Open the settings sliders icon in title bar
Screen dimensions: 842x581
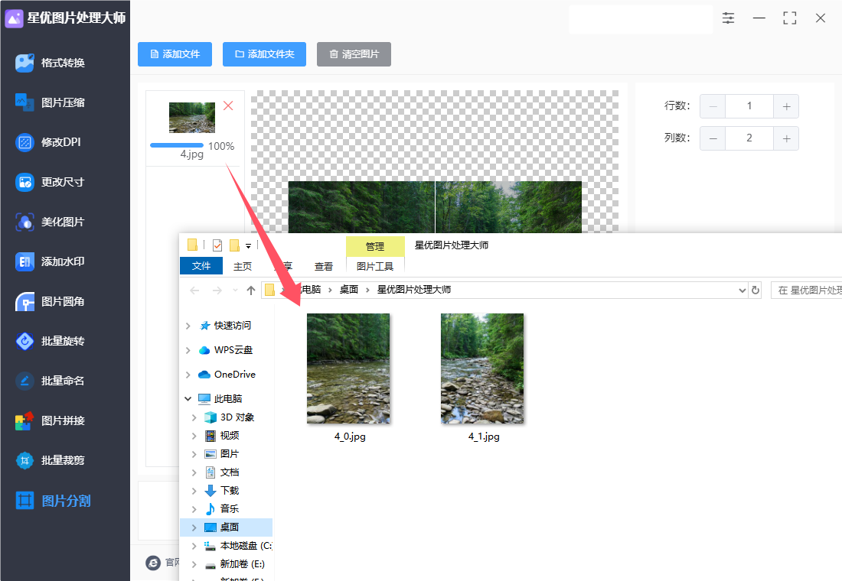(x=728, y=18)
